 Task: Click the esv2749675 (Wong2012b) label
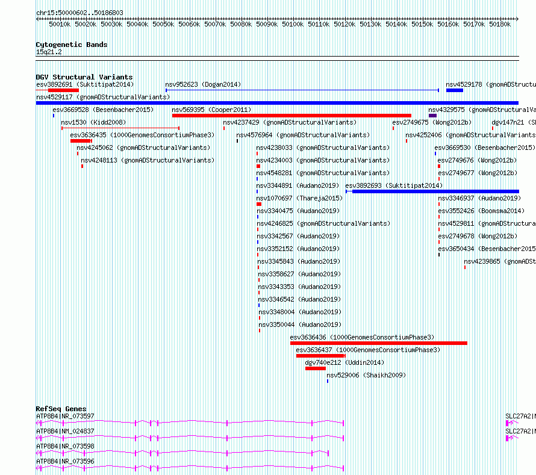pos(432,122)
